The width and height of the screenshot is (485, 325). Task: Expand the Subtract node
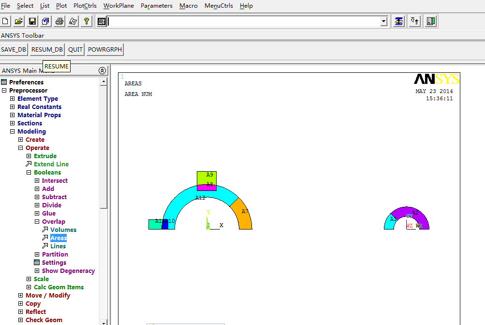[37, 197]
